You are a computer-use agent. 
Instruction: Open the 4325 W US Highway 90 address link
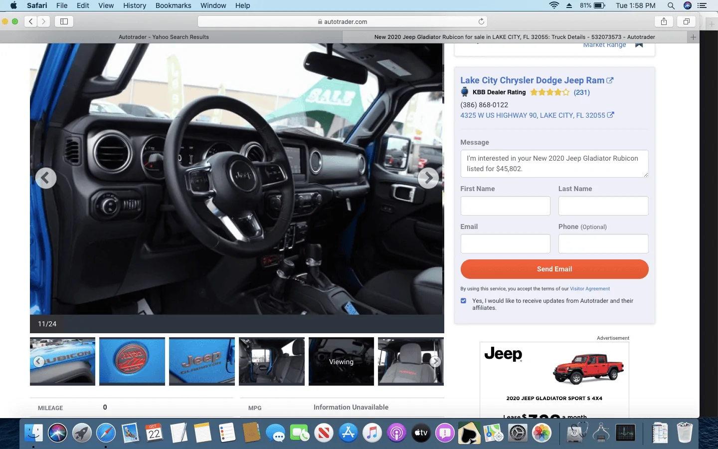(x=533, y=115)
